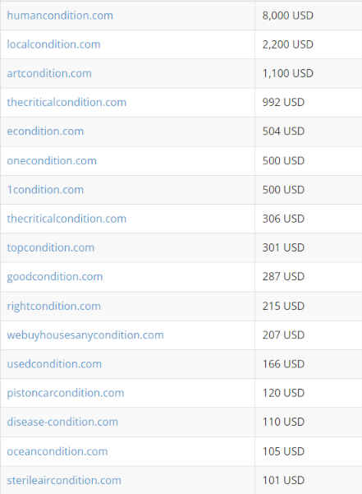Visit the disease-condition.com link
Image resolution: width=362 pixels, height=494 pixels.
coord(62,422)
